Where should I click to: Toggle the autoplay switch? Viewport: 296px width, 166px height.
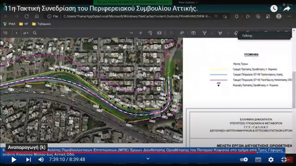pos(244,160)
